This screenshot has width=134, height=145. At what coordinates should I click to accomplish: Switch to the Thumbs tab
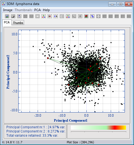(x=18, y=23)
